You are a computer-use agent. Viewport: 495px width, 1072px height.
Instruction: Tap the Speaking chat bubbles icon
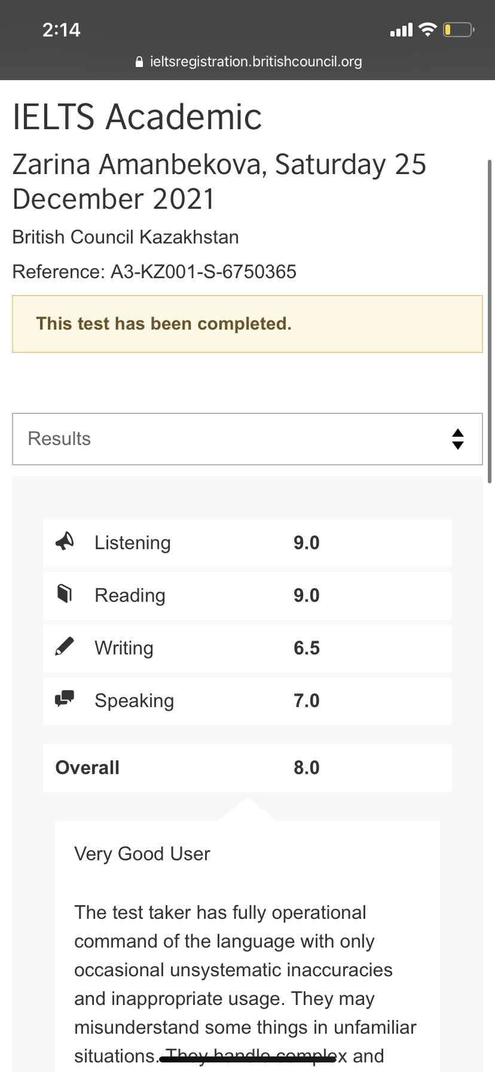tap(65, 698)
